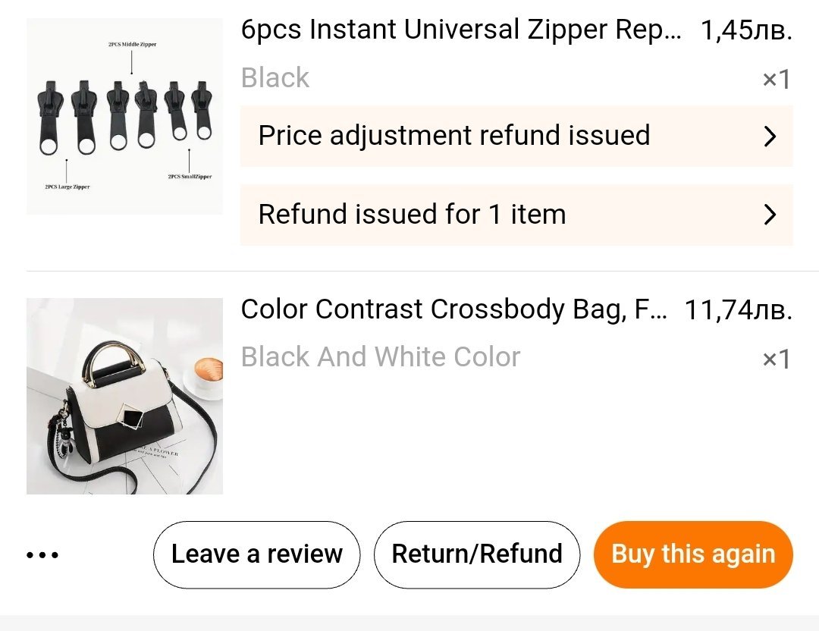The width and height of the screenshot is (819, 631).
Task: Click the ×1 quantity for the crossbody bag
Action: (x=776, y=359)
